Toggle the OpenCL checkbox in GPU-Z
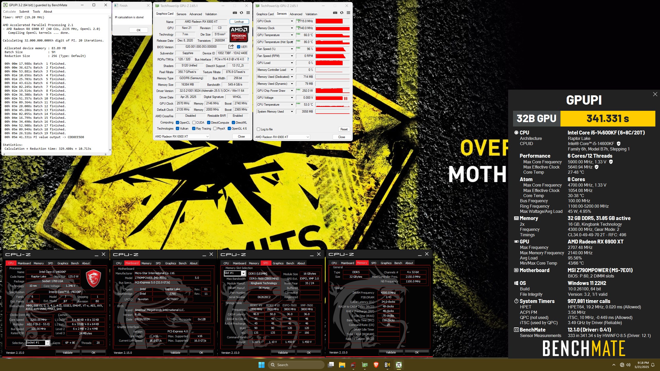 [177, 123]
